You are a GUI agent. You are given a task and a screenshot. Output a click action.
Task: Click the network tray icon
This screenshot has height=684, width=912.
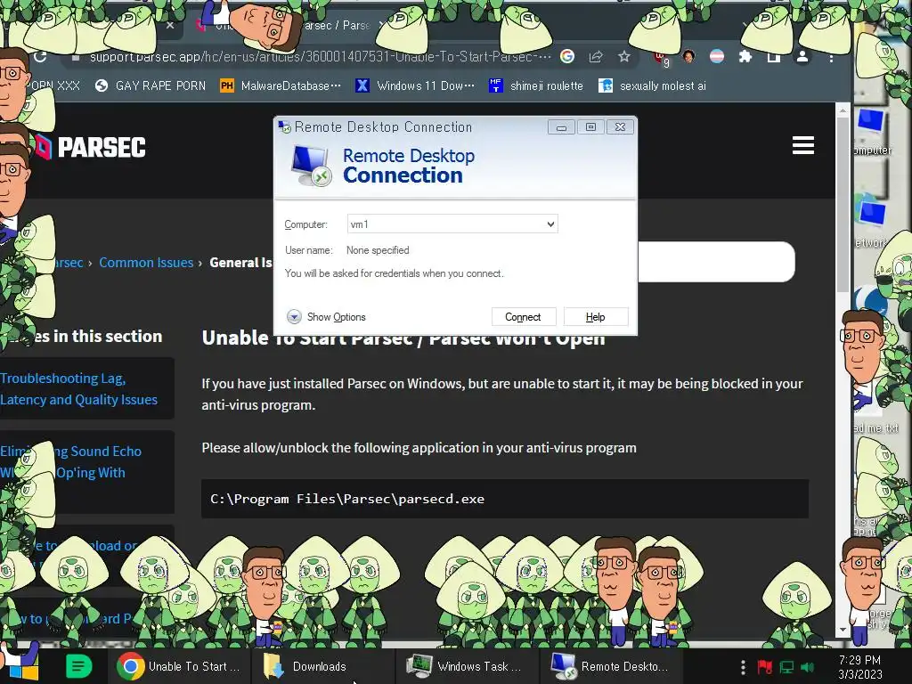coord(786,667)
